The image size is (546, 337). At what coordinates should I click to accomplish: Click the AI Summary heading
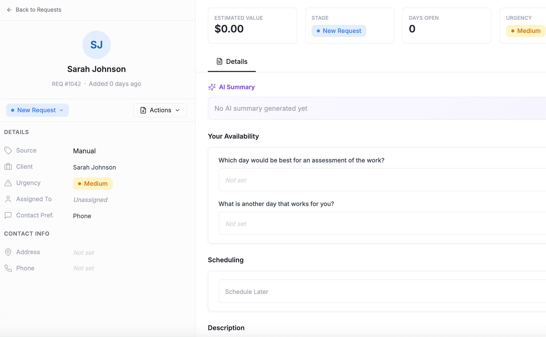click(237, 87)
